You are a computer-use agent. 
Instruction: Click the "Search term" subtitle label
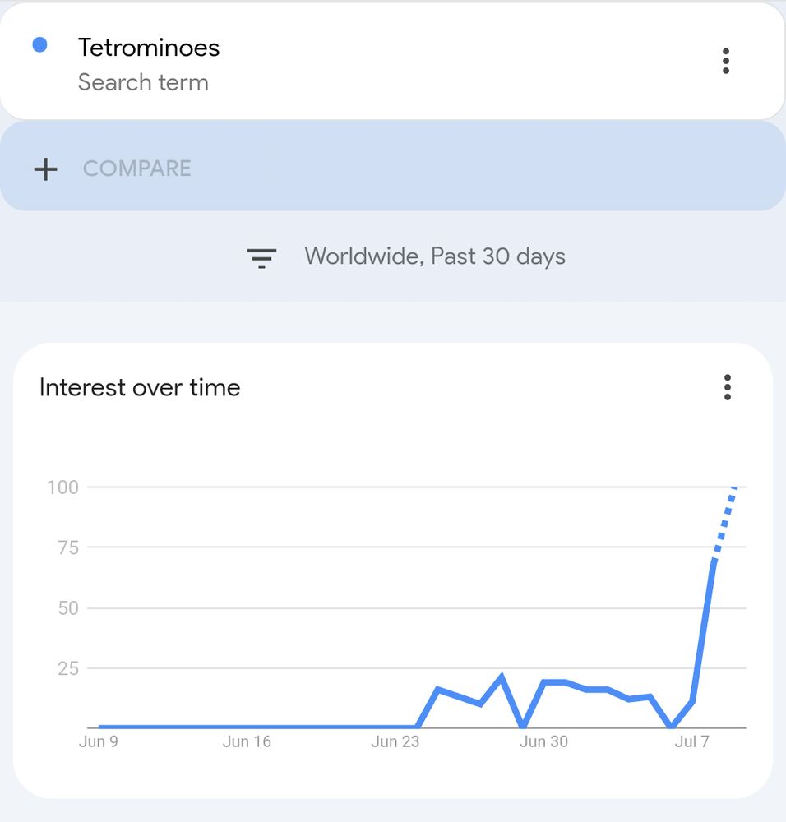click(143, 82)
